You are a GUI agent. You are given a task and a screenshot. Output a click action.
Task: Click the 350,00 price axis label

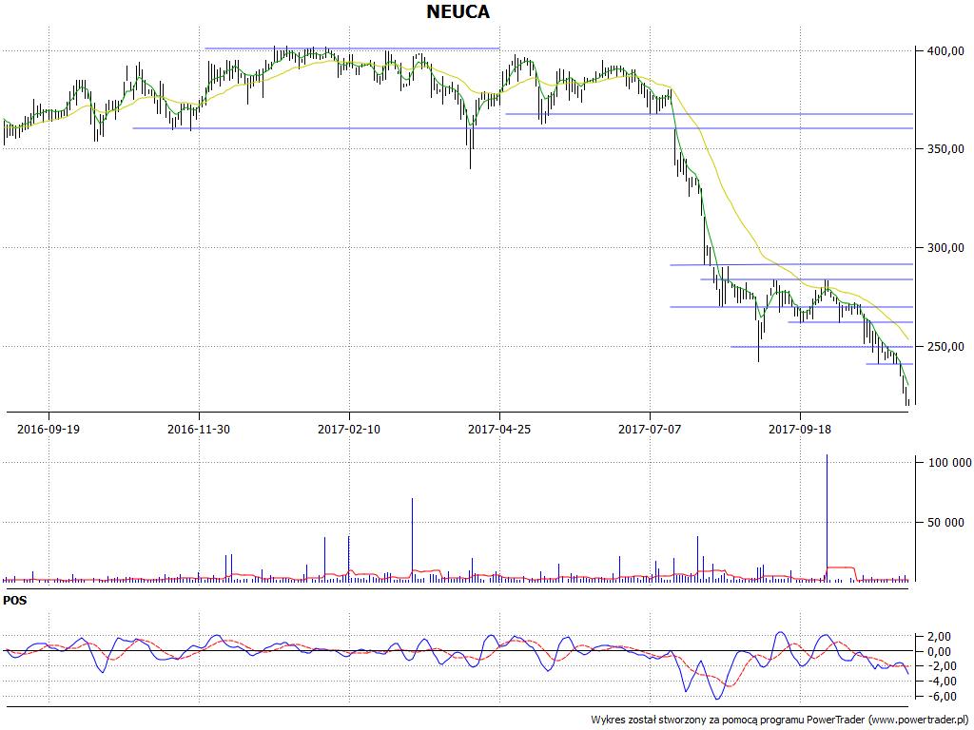coord(945,149)
